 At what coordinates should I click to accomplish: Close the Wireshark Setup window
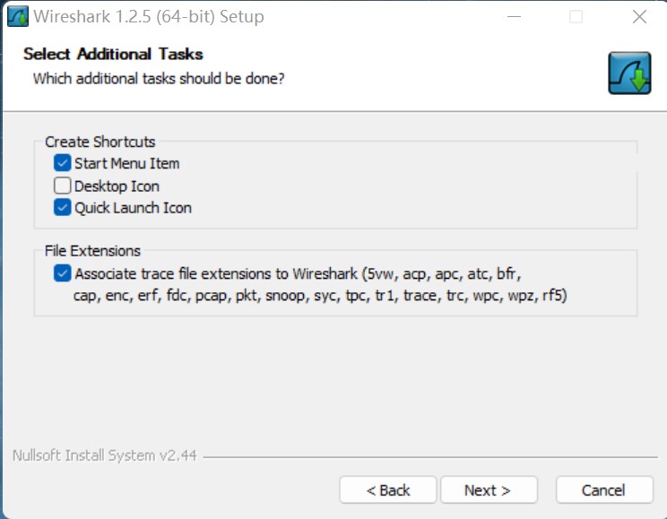[x=638, y=16]
